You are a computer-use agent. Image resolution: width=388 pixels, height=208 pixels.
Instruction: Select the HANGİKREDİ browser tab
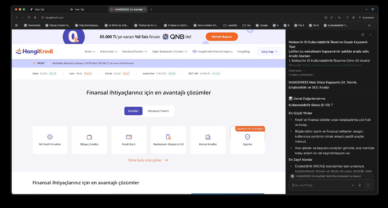[x=128, y=9]
